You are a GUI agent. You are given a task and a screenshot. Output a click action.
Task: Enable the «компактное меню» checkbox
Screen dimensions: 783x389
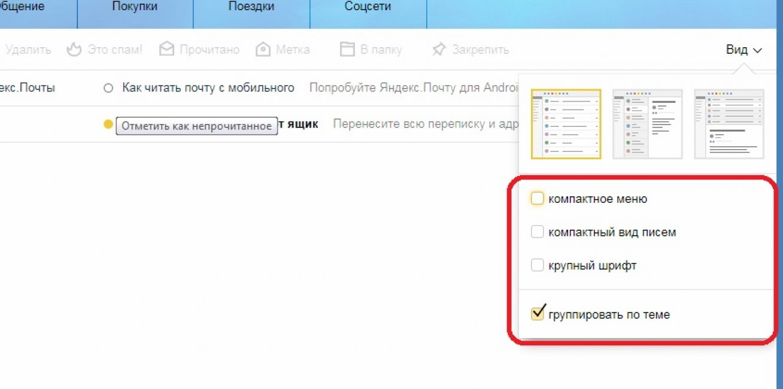point(537,198)
